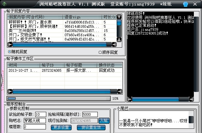Click the 帖子标题 column header
202x133 pixels.
(x=81, y=65)
